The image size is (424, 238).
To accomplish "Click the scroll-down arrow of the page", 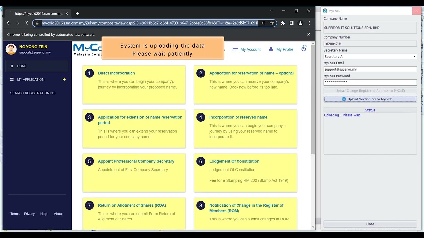I will (313, 227).
